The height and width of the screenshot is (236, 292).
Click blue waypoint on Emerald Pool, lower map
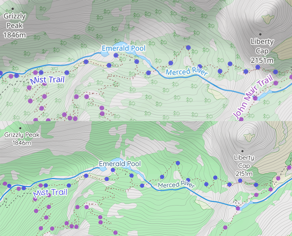(x=113, y=170)
